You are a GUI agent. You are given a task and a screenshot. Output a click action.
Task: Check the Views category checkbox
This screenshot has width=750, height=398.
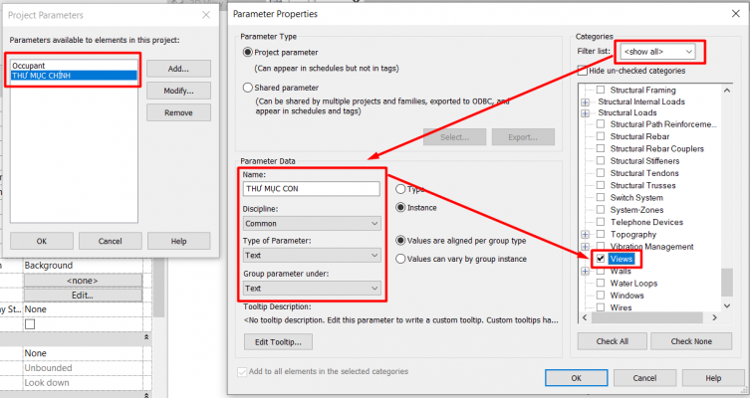click(600, 258)
